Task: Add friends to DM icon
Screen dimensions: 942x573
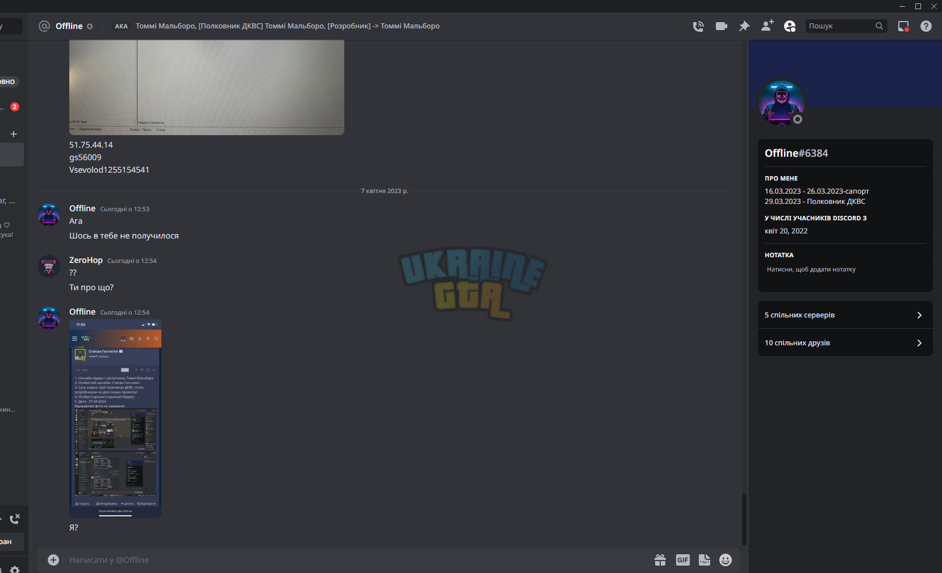Action: [767, 26]
